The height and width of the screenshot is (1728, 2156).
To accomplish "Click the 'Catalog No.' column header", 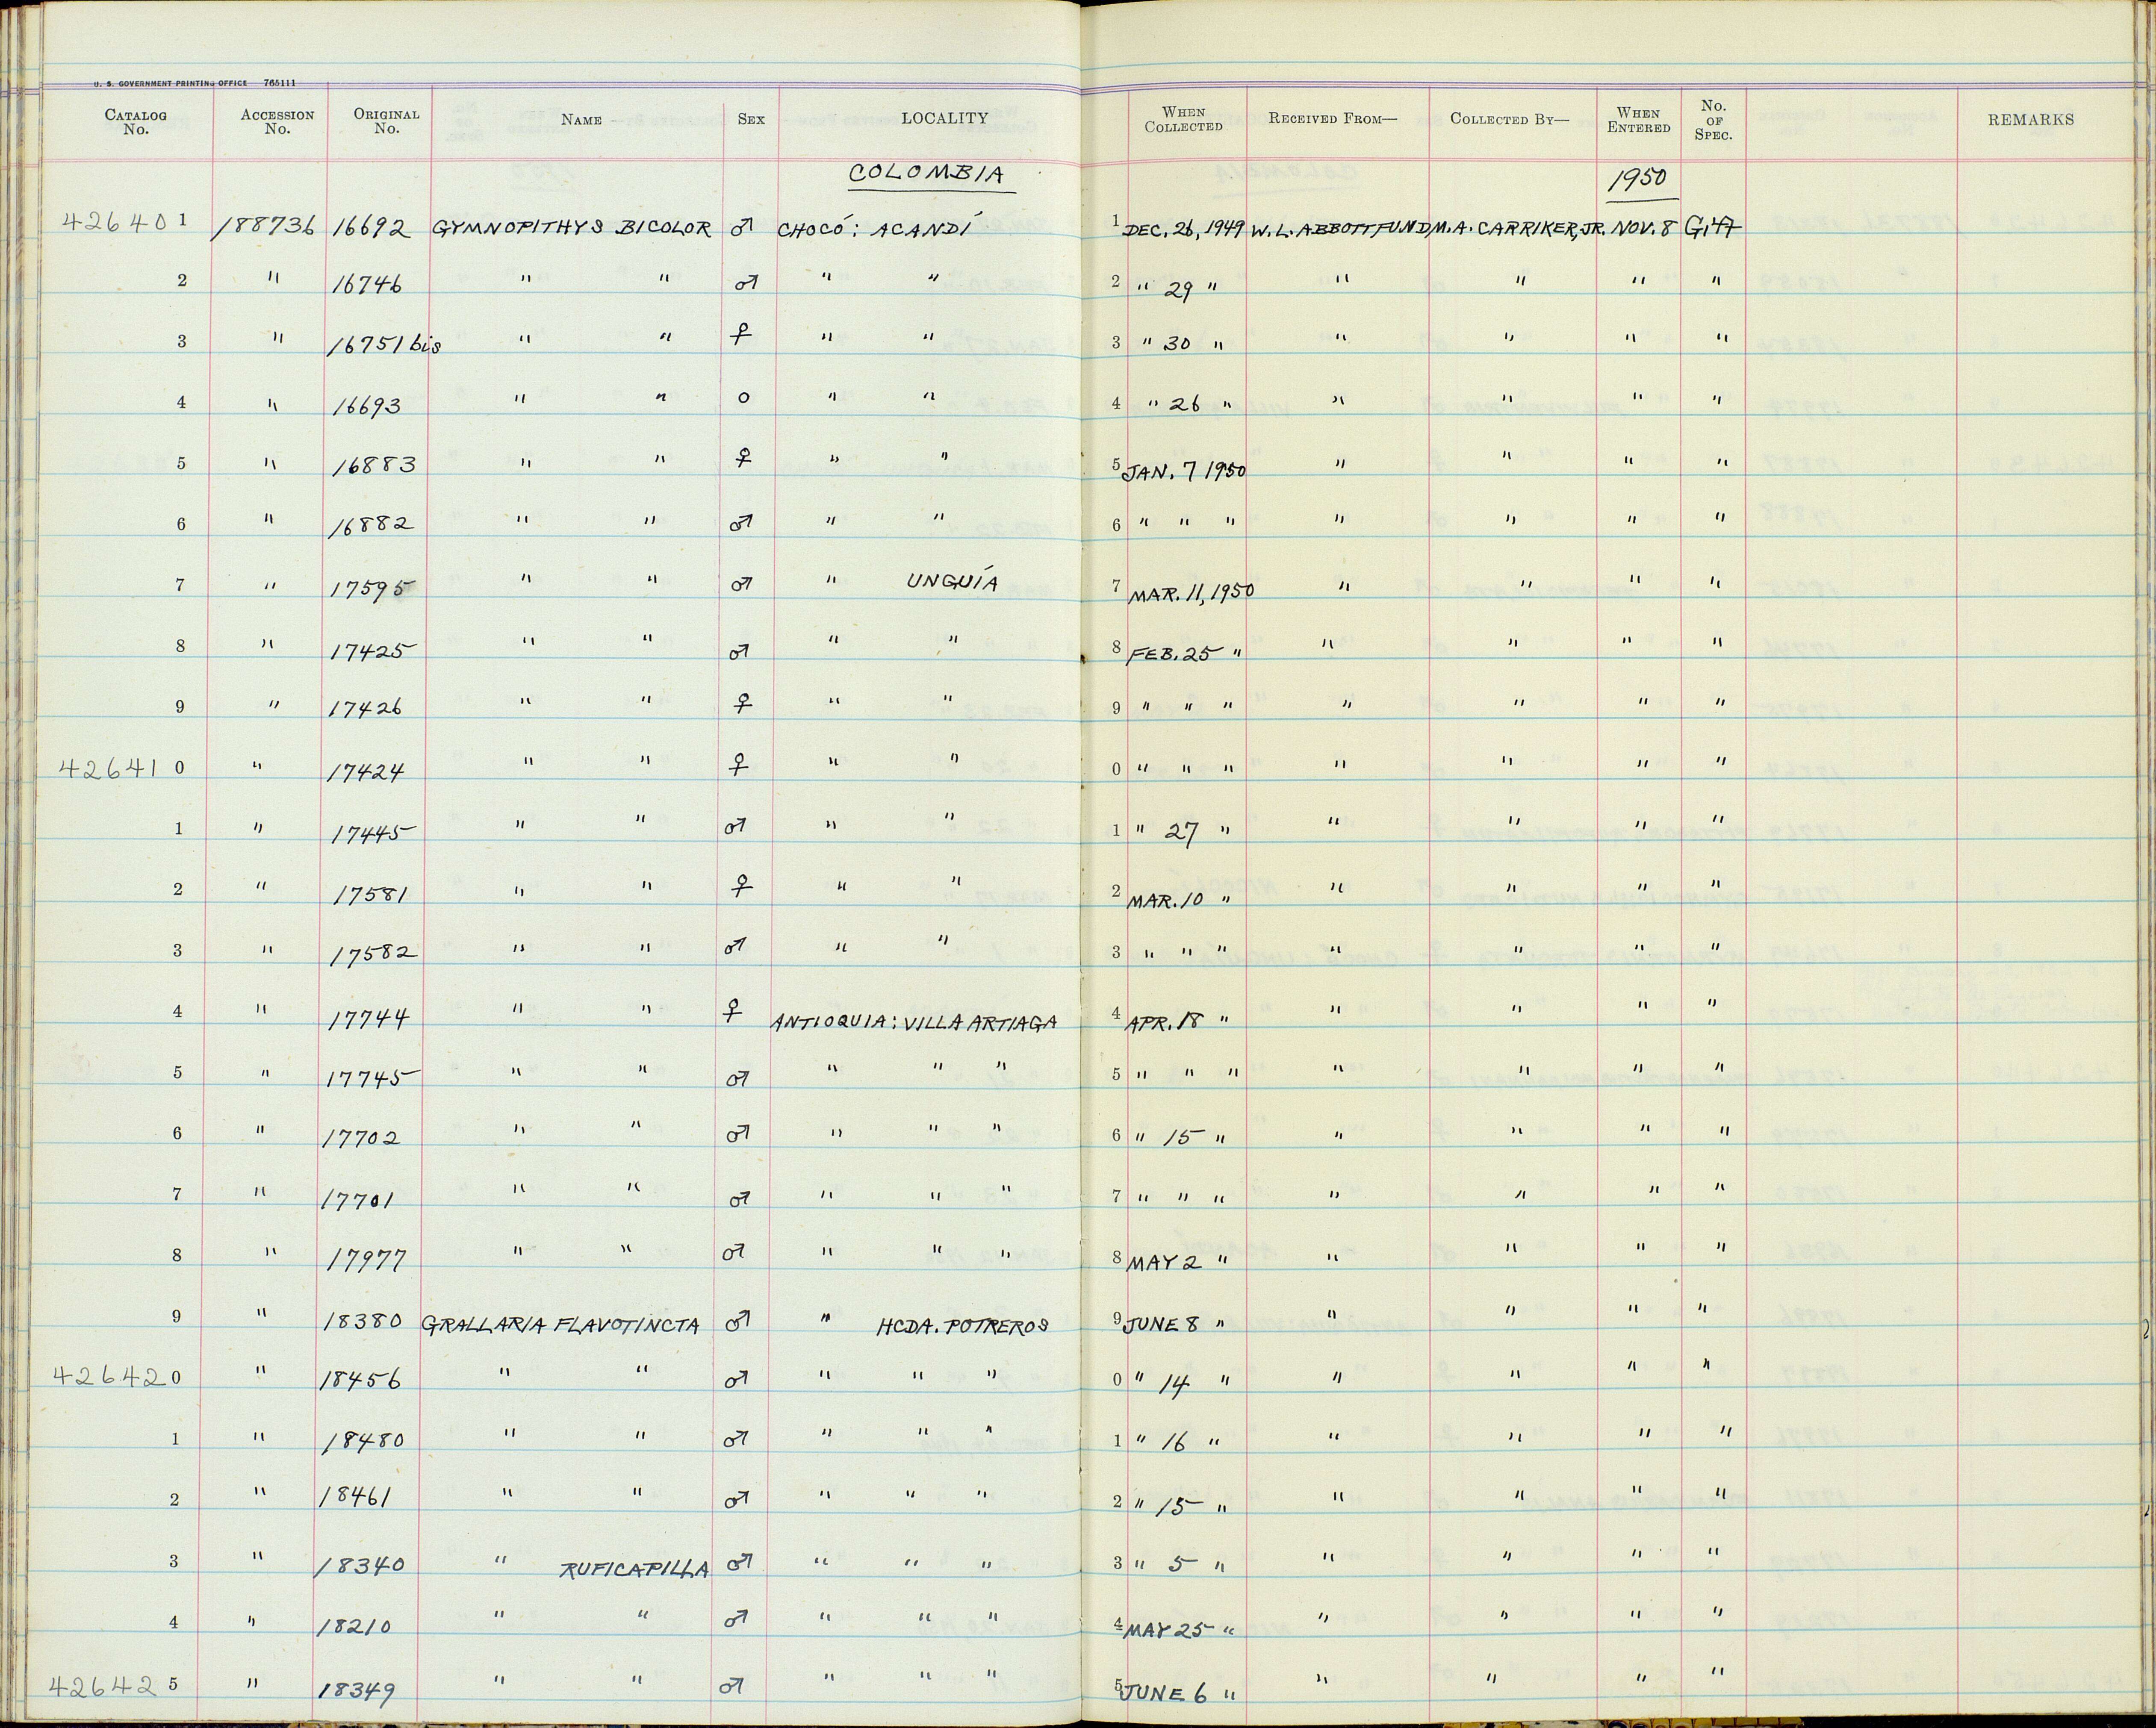I will coord(135,121).
